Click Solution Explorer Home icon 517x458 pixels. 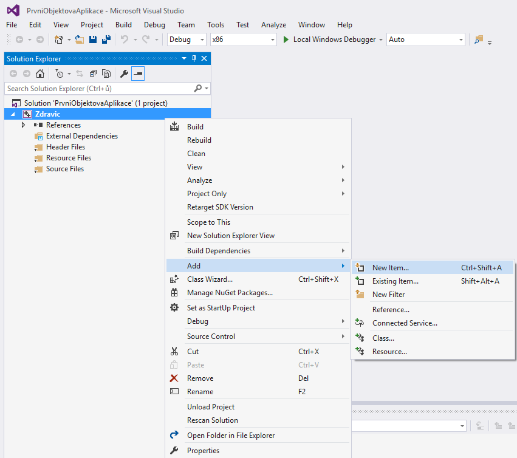(x=40, y=73)
